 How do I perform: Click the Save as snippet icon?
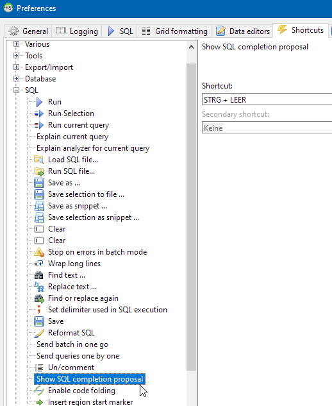(39, 206)
